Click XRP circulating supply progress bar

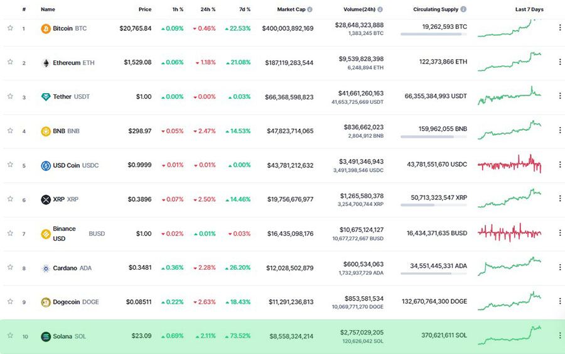433,205
